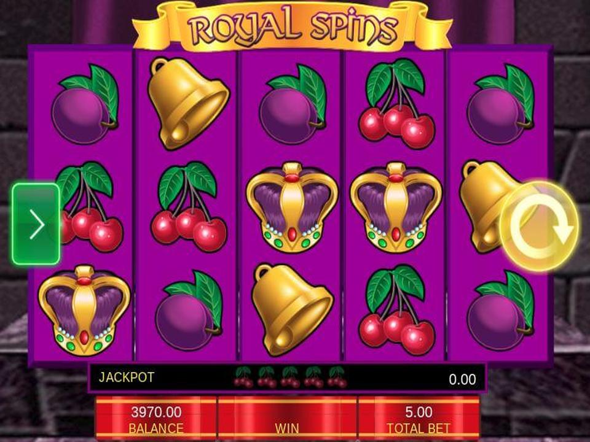Click the Win display panel
The height and width of the screenshot is (442, 590).
(287, 419)
